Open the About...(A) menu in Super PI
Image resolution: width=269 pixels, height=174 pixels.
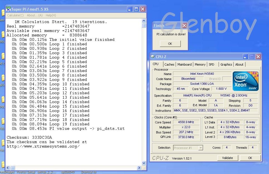pos(35,15)
